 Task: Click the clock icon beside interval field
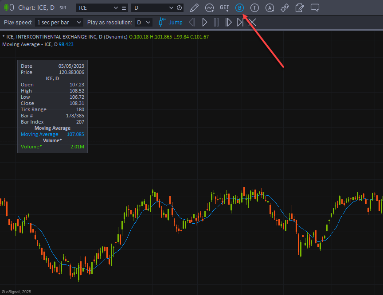(x=179, y=8)
